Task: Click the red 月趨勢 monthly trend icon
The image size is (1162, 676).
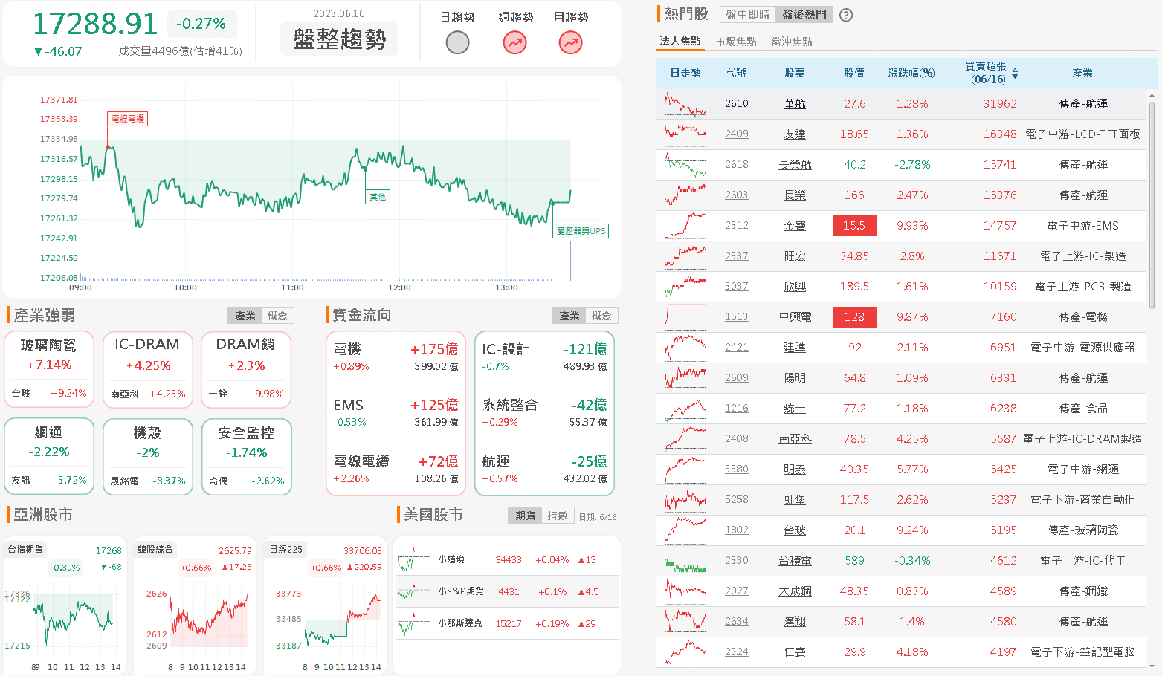Action: 571,43
